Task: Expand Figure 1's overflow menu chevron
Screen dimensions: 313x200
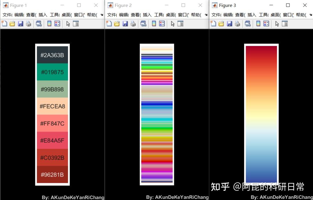Action: (x=102, y=15)
